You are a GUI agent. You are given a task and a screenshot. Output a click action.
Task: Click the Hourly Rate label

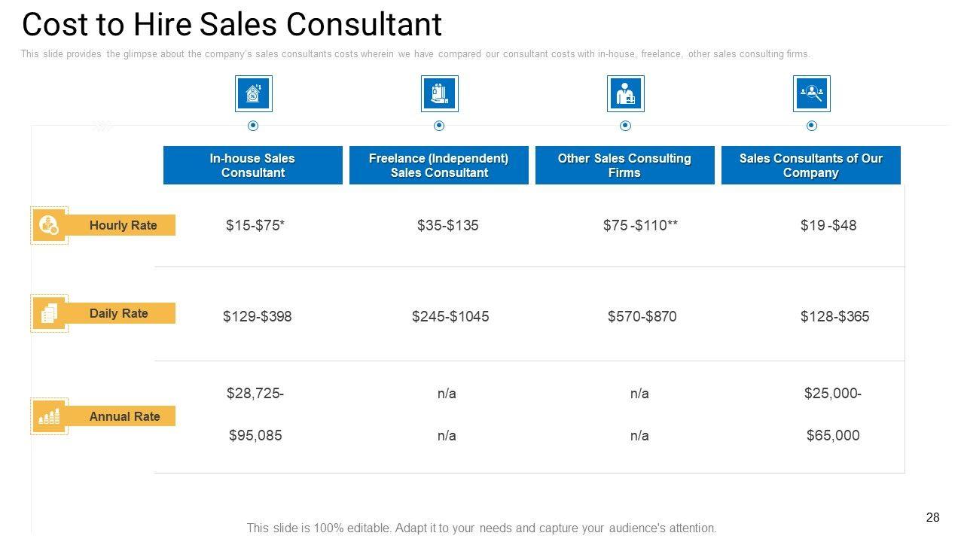[123, 225]
